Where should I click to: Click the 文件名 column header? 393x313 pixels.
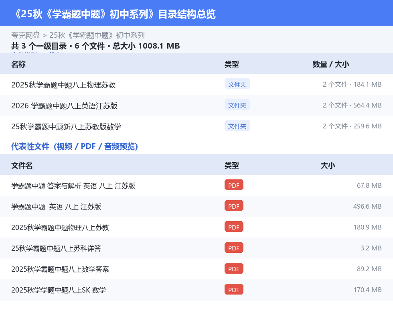tap(22, 165)
